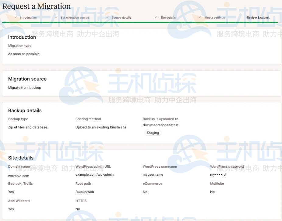This screenshot has height=221, width=282.
Task: Go back to the Introduction step
Action: click(28, 18)
